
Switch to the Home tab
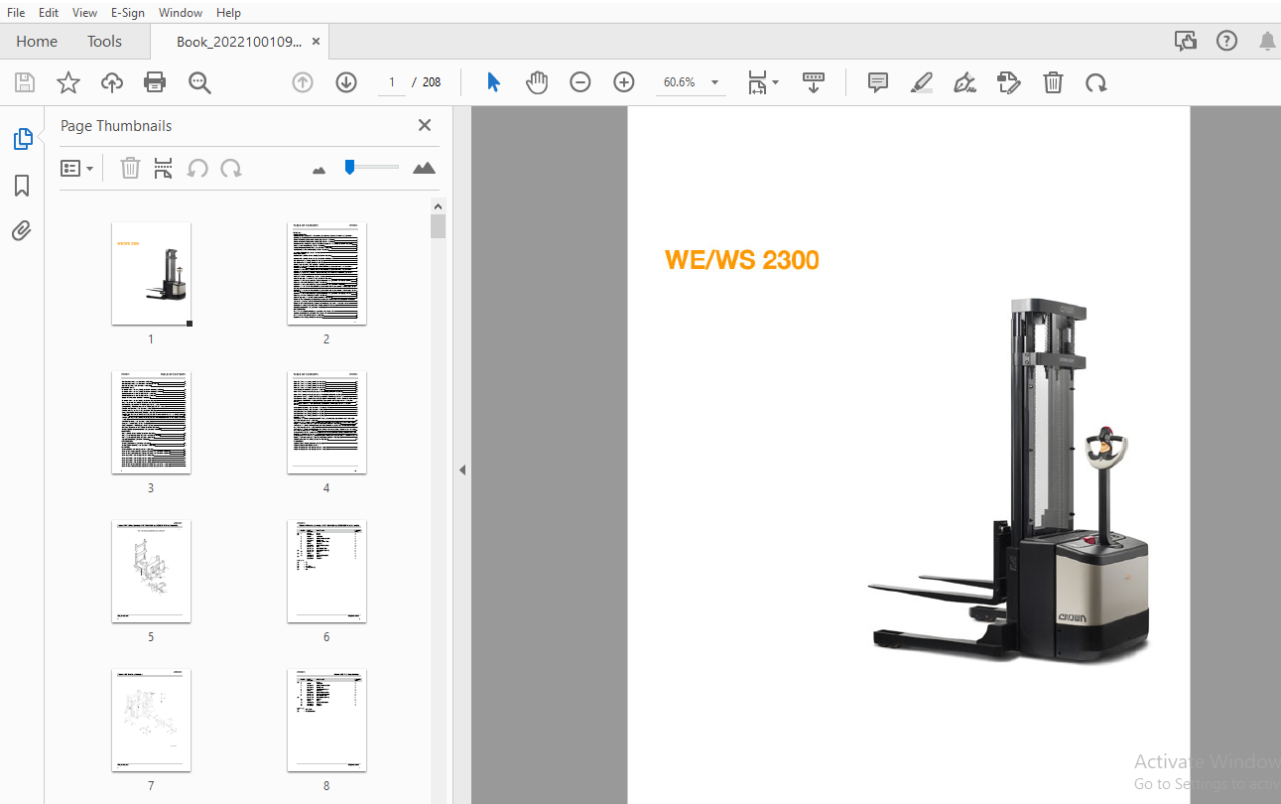tap(37, 42)
